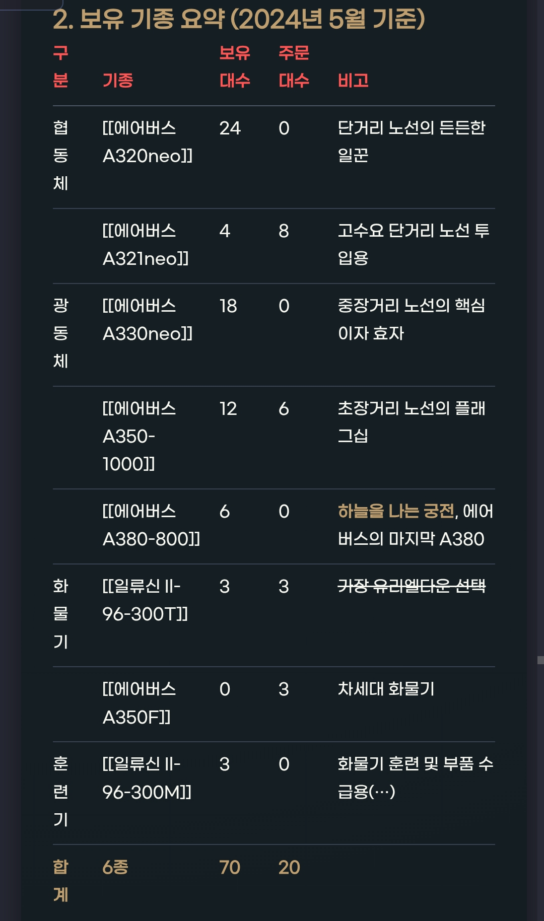
Task: Click the '6종' total cell
Action: tap(115, 867)
